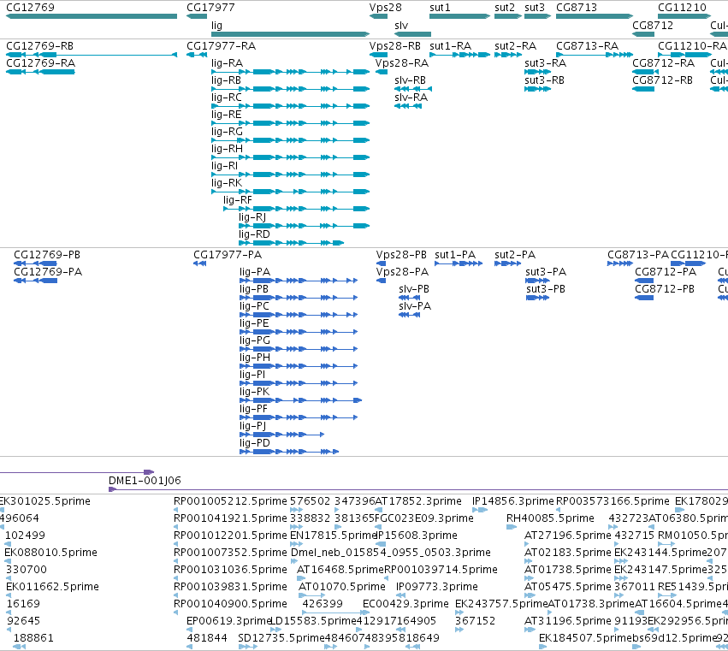Select transcript Vps28-RA label
The image size is (728, 651).
click(x=401, y=62)
